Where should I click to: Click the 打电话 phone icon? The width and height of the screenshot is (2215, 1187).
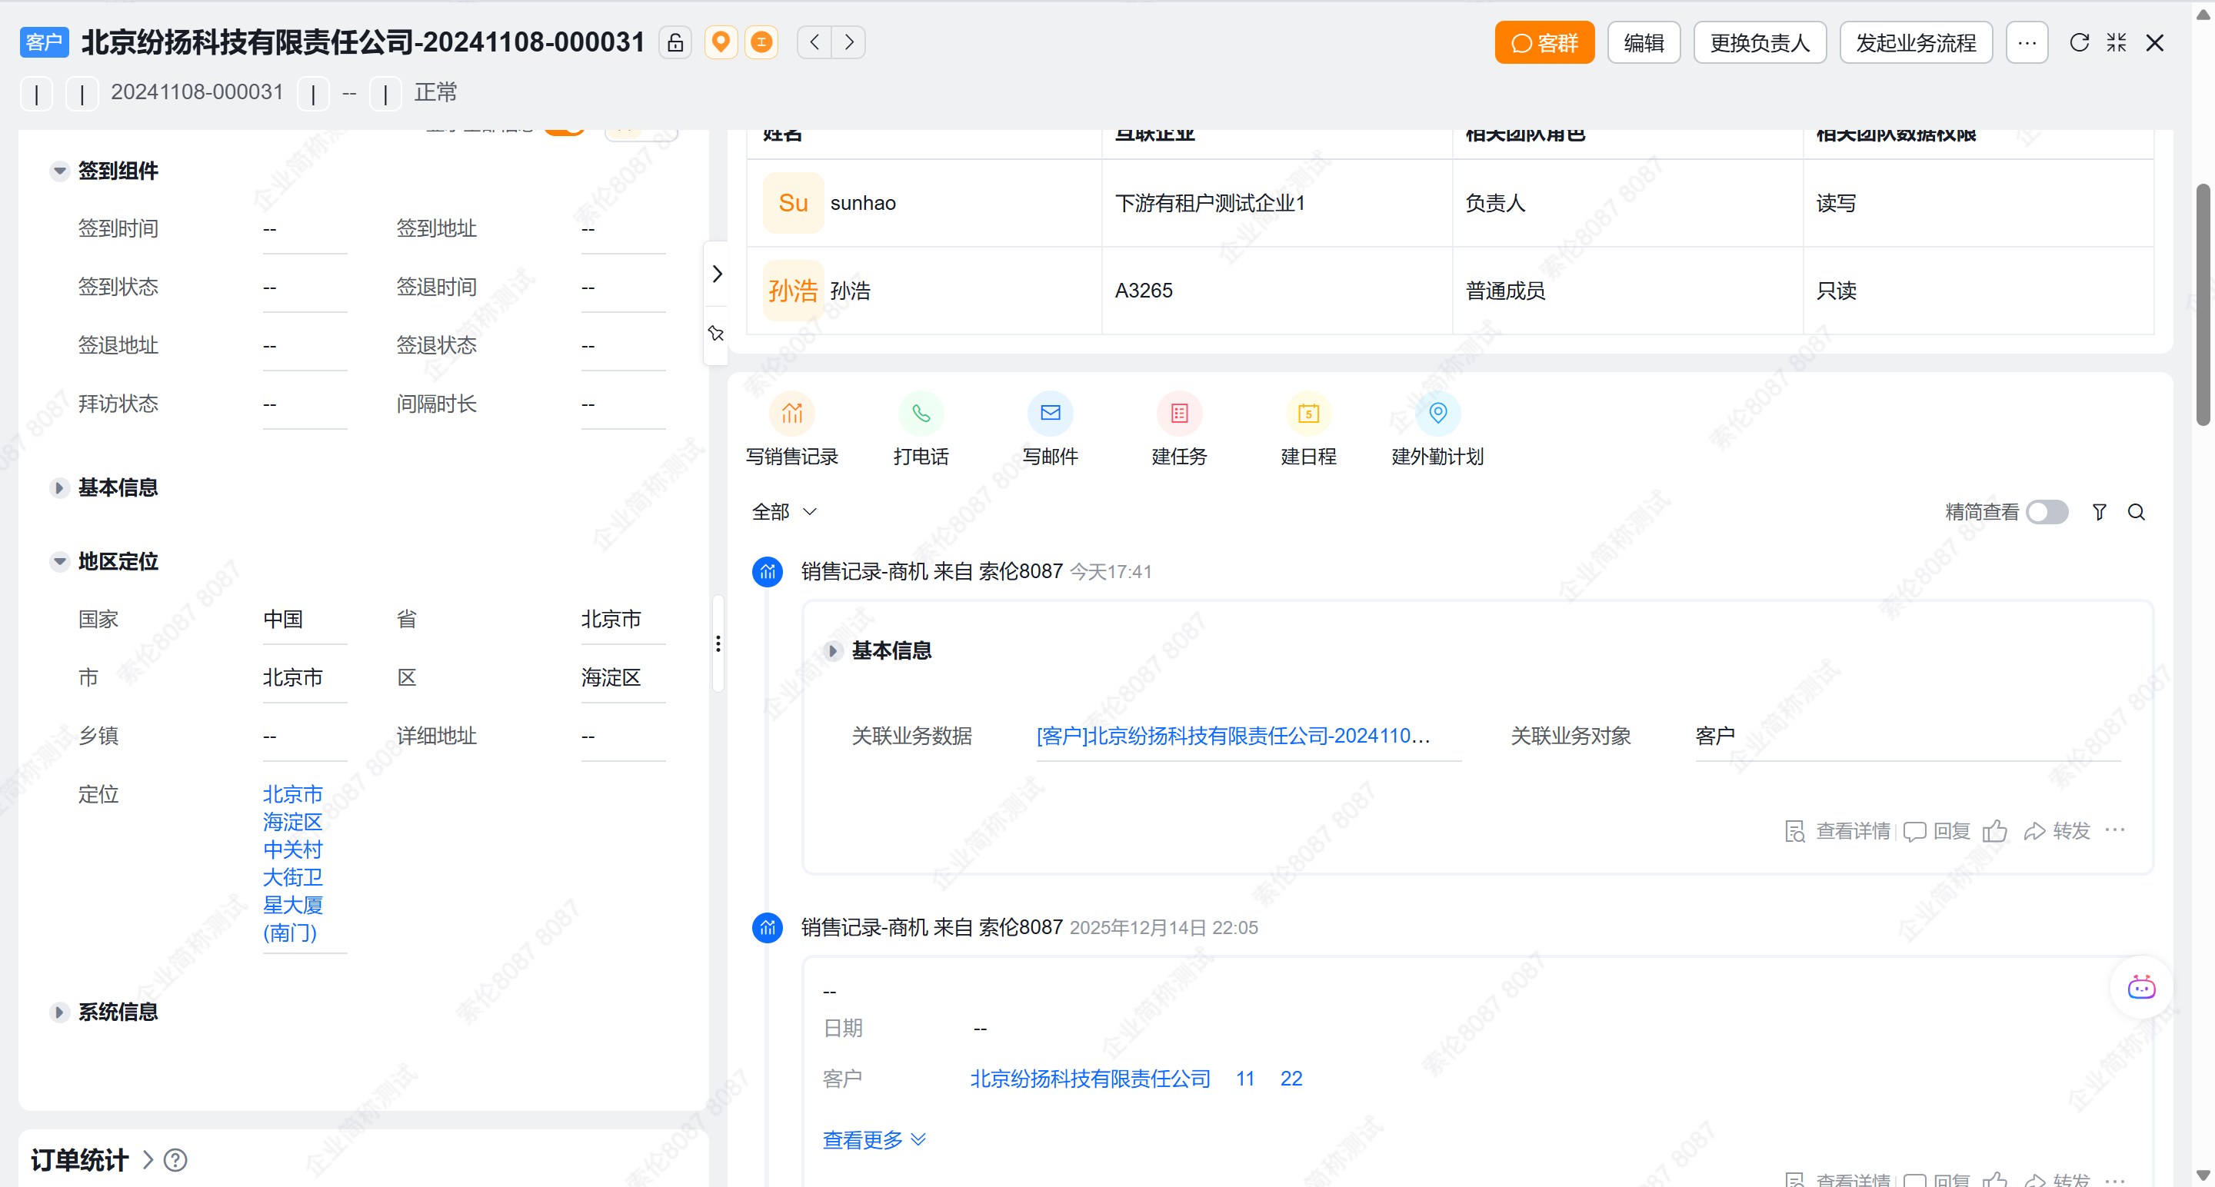click(x=920, y=414)
